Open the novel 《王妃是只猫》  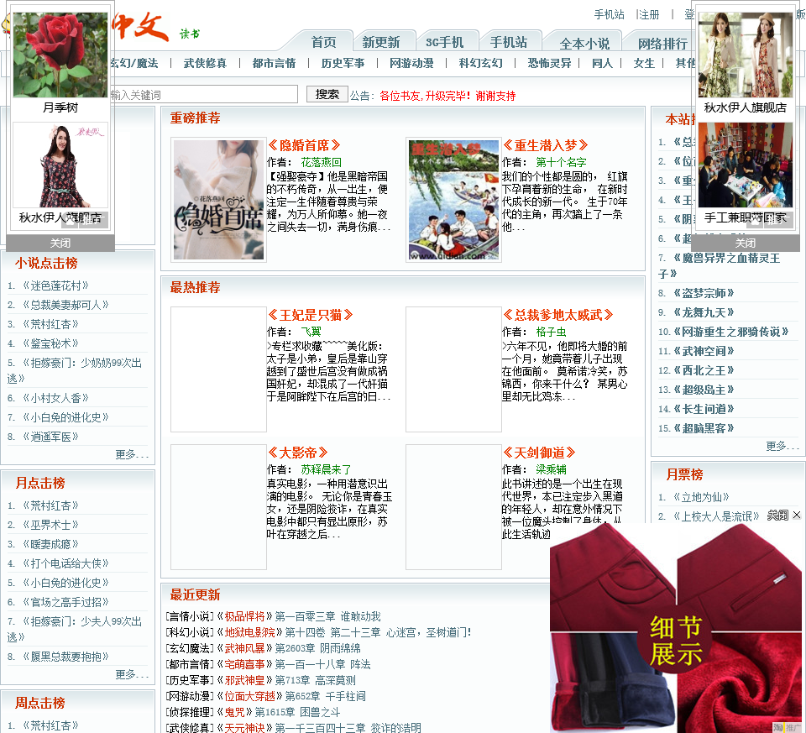pos(310,315)
